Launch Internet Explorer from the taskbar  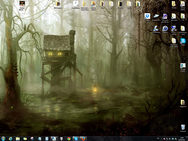point(10,139)
